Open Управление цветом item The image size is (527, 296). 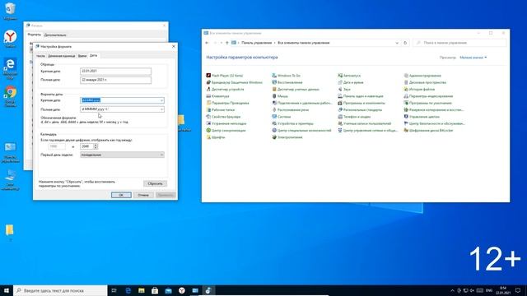[422, 117]
